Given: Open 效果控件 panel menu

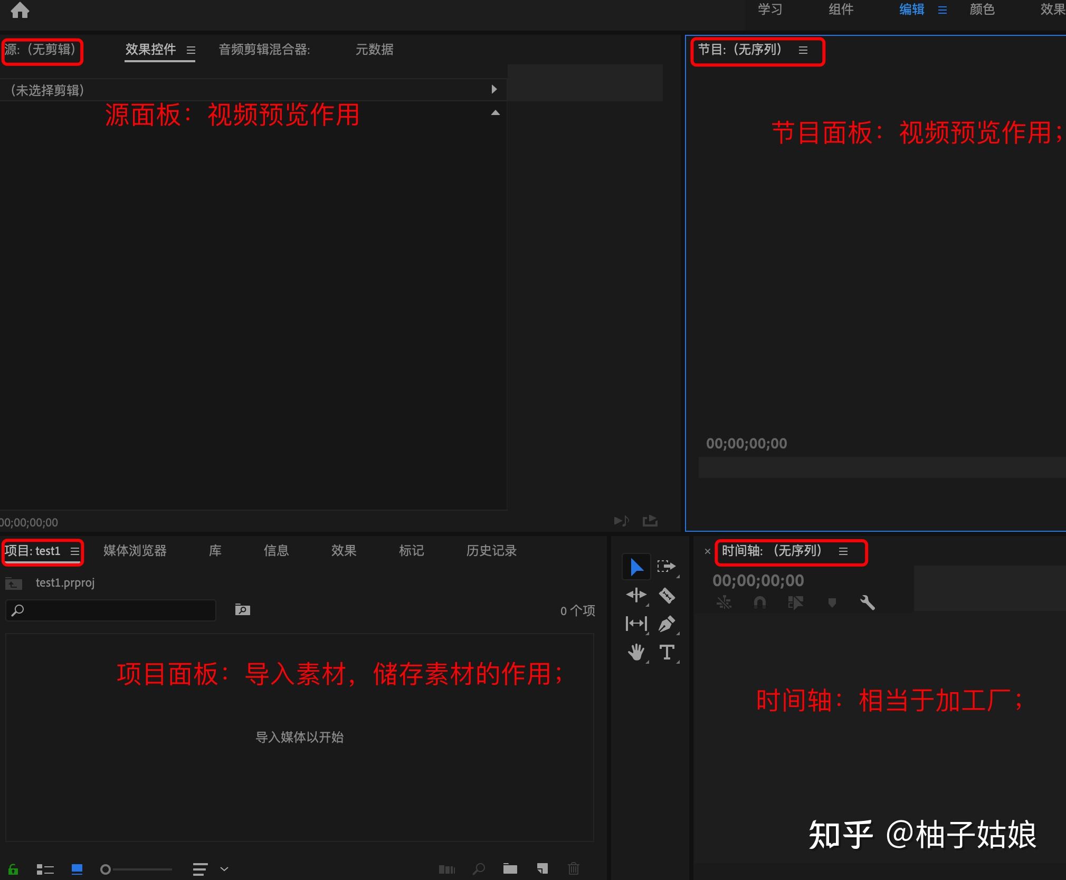Looking at the screenshot, I should click(x=191, y=50).
